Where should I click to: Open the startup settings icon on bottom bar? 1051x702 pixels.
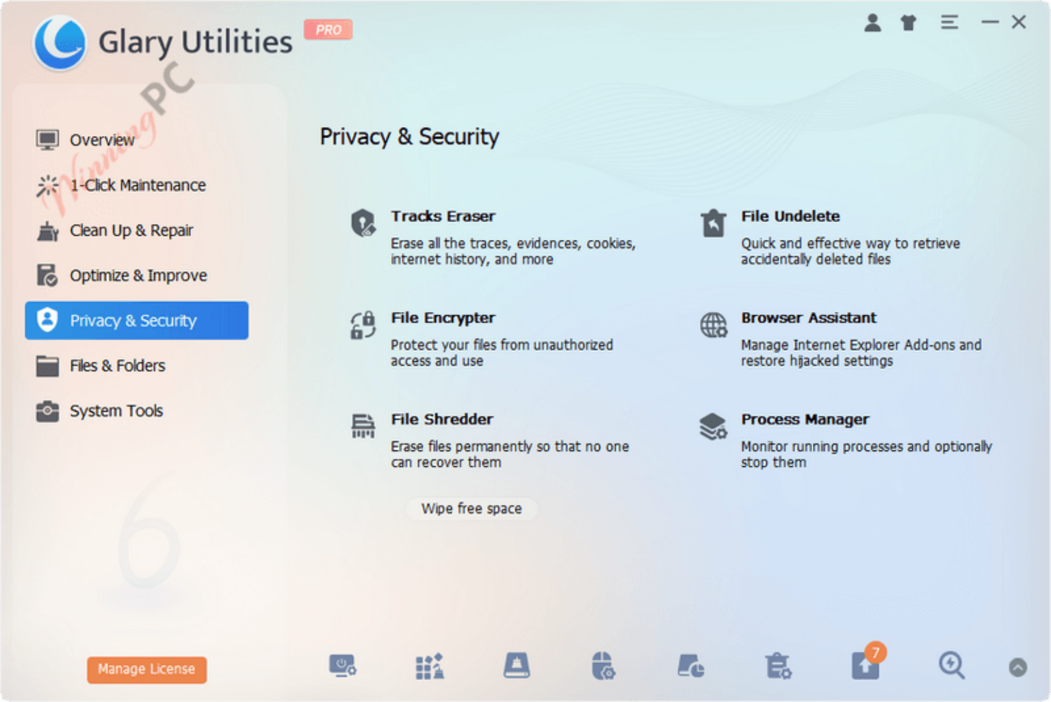click(342, 666)
